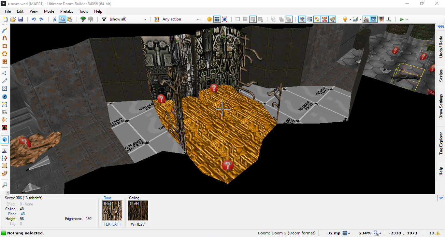
Task: Create a new map with the New icon
Action: click(5, 19)
